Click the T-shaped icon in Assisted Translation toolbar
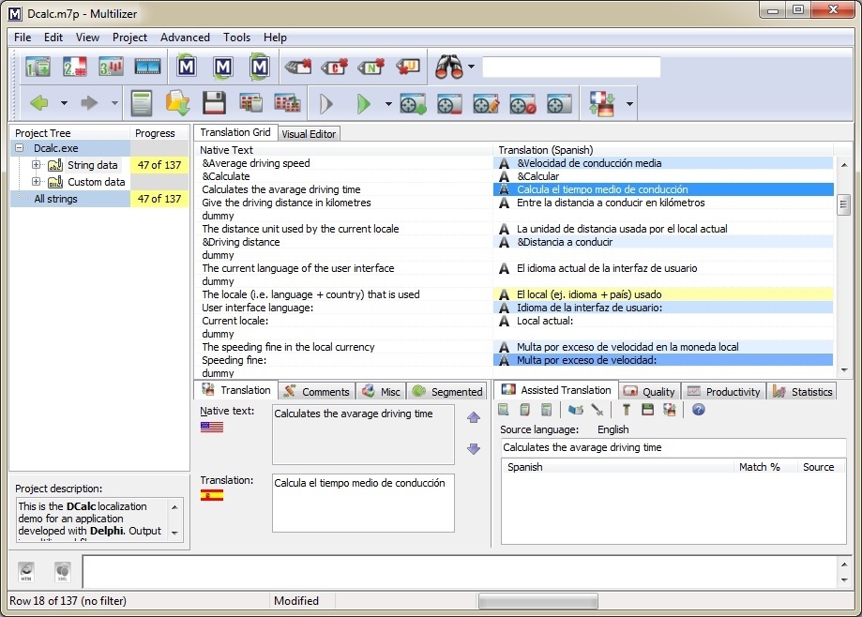The height and width of the screenshot is (617, 862). (x=626, y=410)
